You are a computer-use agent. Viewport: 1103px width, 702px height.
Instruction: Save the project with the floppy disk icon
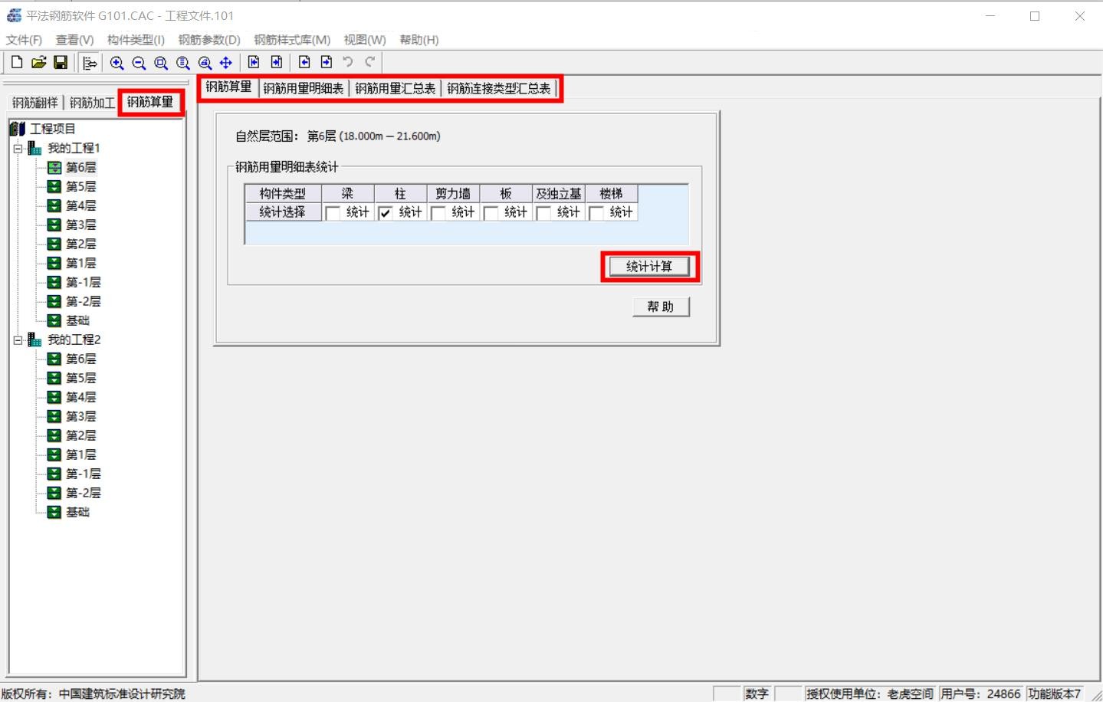pyautogui.click(x=61, y=63)
